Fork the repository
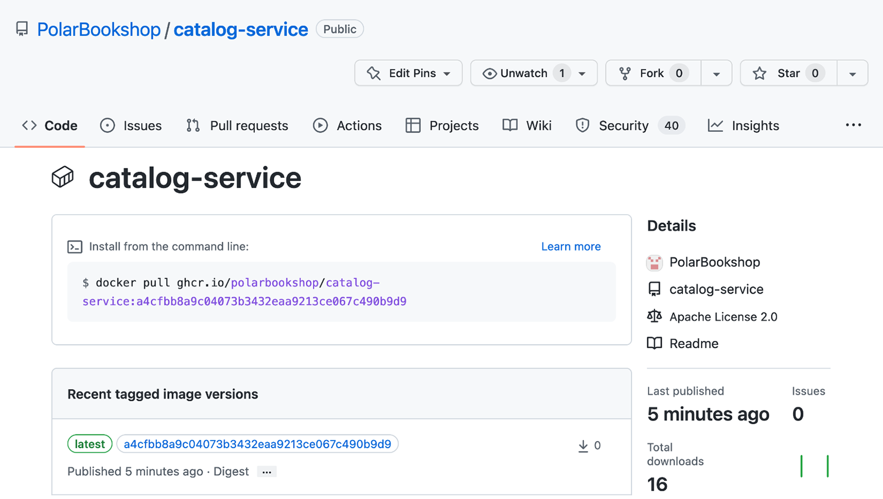 (653, 73)
